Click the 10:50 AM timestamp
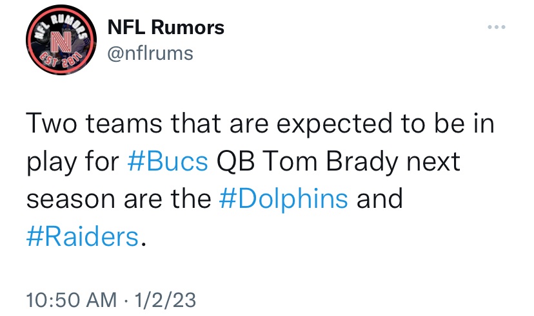This screenshot has height=316, width=534. tap(71, 300)
